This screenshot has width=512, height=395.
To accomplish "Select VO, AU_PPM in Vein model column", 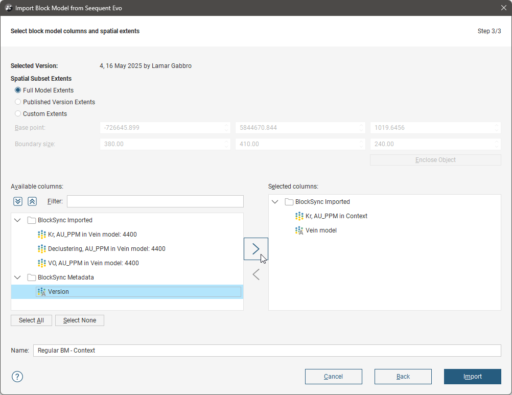I will click(x=93, y=263).
